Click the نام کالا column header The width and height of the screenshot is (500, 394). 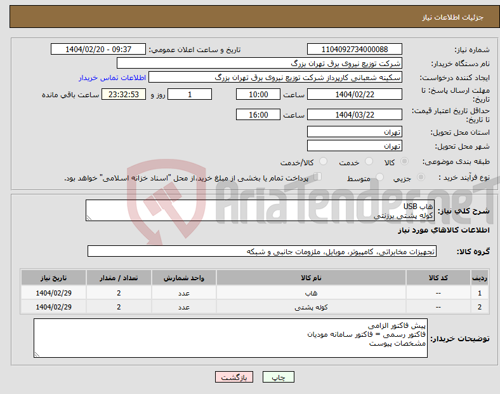tap(311, 278)
